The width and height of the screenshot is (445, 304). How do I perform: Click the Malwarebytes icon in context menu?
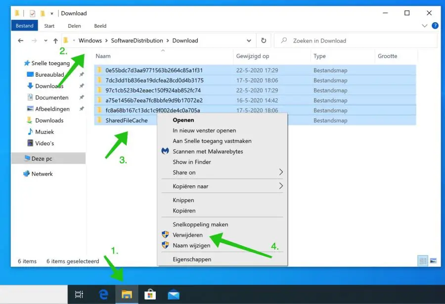pos(165,151)
